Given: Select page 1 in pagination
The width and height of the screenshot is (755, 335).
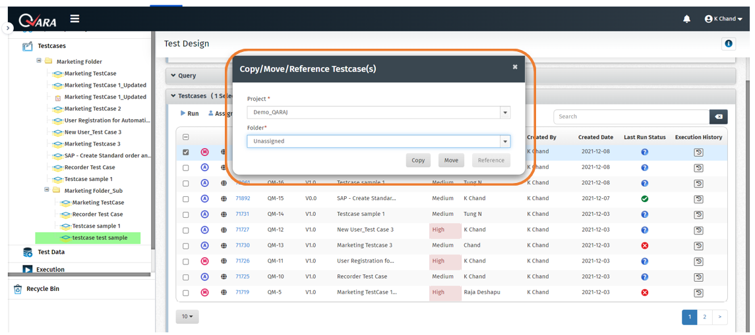Looking at the screenshot, I should click(690, 317).
